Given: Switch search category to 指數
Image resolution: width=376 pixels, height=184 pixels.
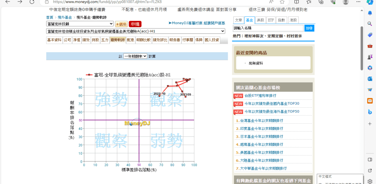Looking at the screenshot, I should tap(282, 20).
